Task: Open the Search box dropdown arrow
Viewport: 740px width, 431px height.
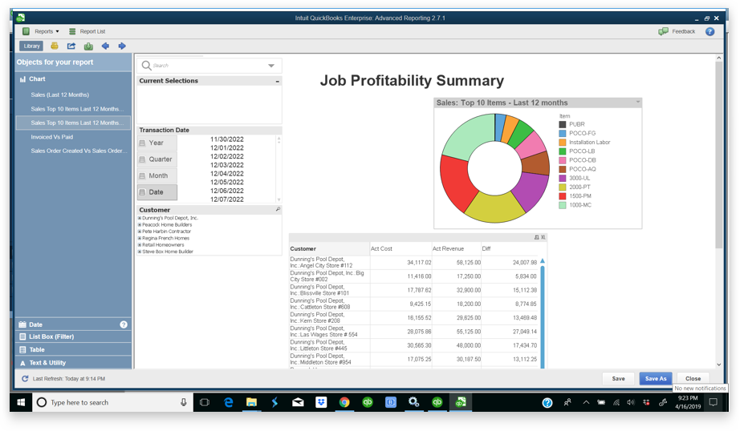Action: (271, 66)
